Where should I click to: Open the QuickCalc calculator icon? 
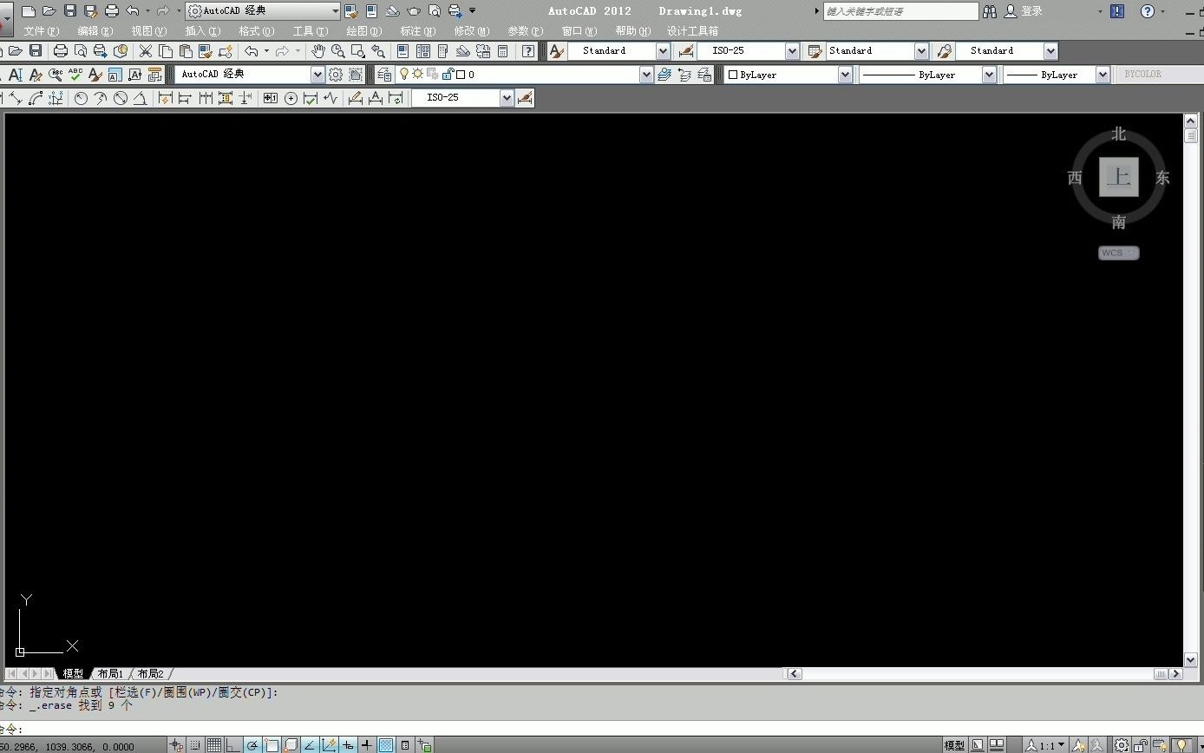pos(502,51)
